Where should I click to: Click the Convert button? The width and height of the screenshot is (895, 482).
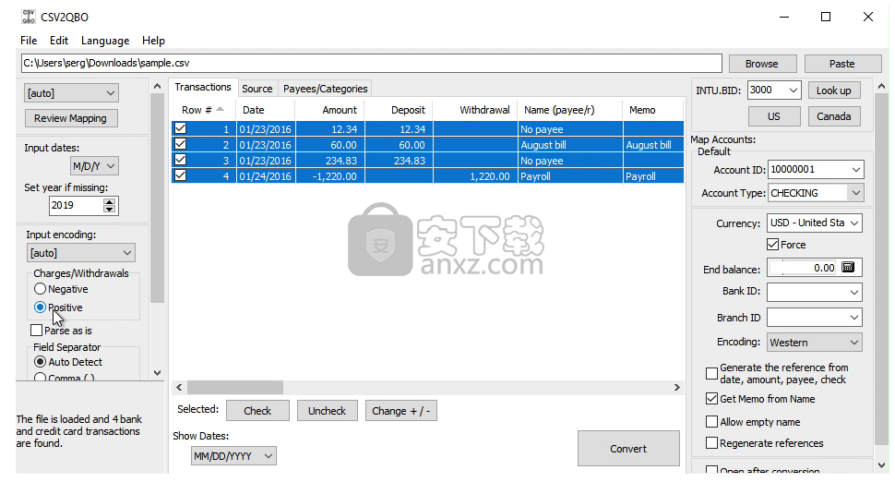pyautogui.click(x=628, y=449)
